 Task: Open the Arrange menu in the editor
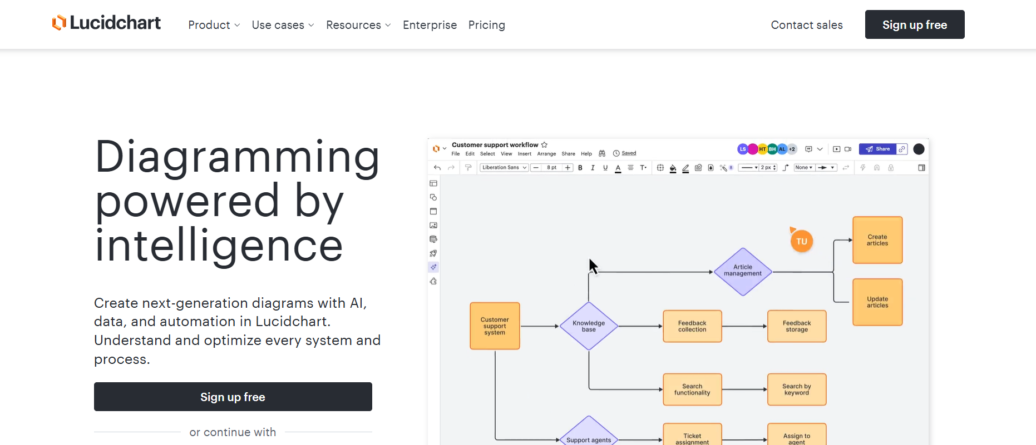tap(546, 154)
